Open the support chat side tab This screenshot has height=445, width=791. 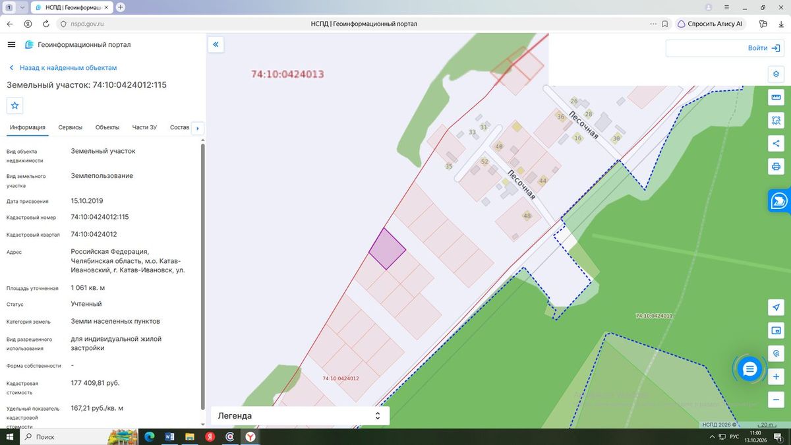779,200
